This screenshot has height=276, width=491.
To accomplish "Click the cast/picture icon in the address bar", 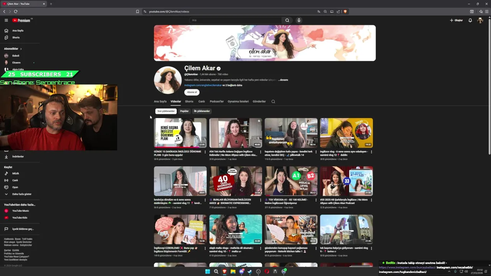I will (332, 11).
